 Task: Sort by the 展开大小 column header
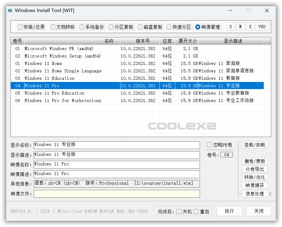tap(187, 41)
